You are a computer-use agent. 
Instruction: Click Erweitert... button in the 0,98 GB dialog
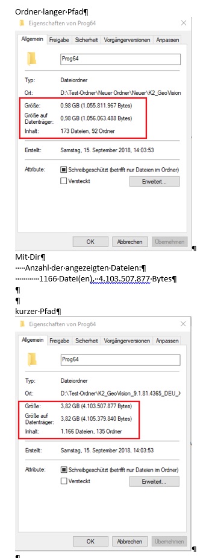coord(154,182)
